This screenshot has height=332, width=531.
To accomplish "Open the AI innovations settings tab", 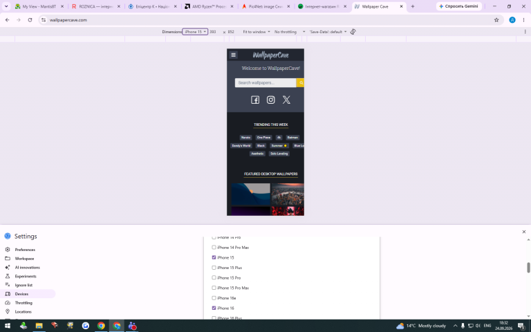I will pos(28,267).
